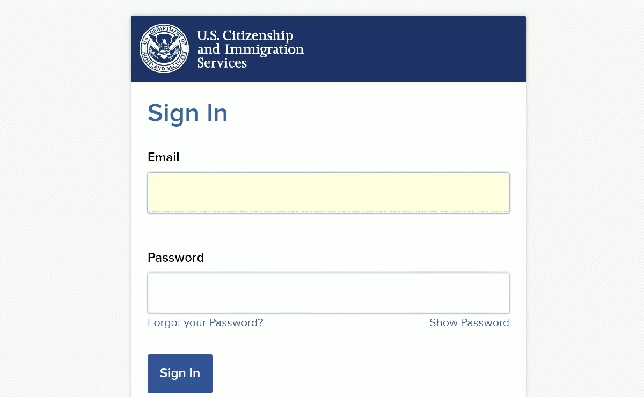This screenshot has width=644, height=397.
Task: Open the Forgot your Password link
Action: (x=205, y=322)
